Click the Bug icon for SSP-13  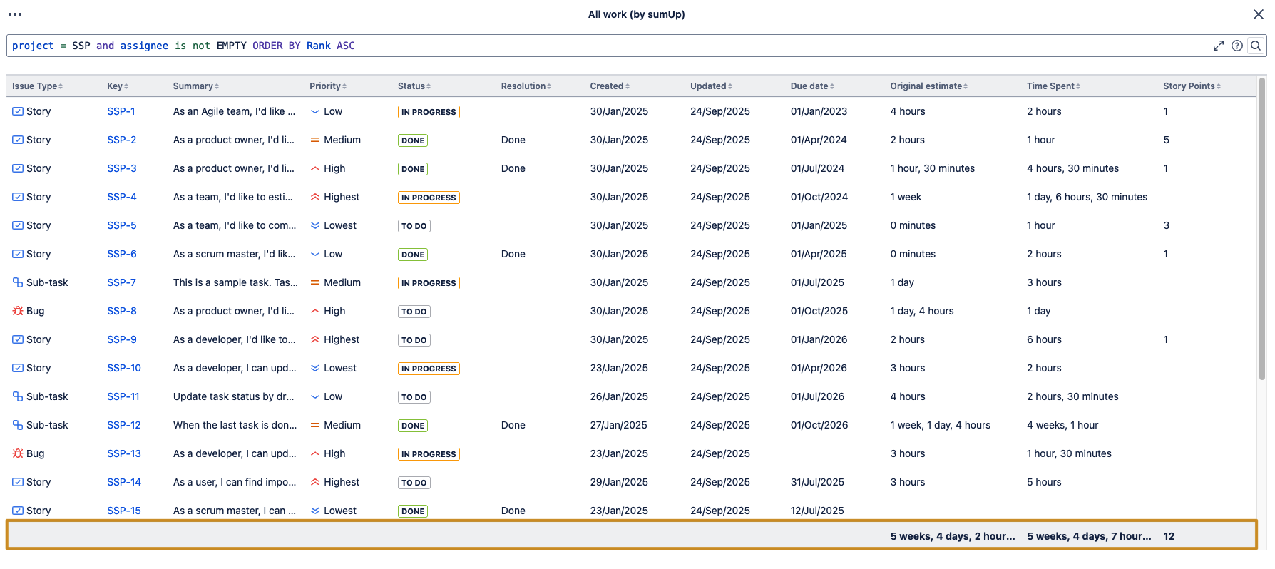point(18,453)
